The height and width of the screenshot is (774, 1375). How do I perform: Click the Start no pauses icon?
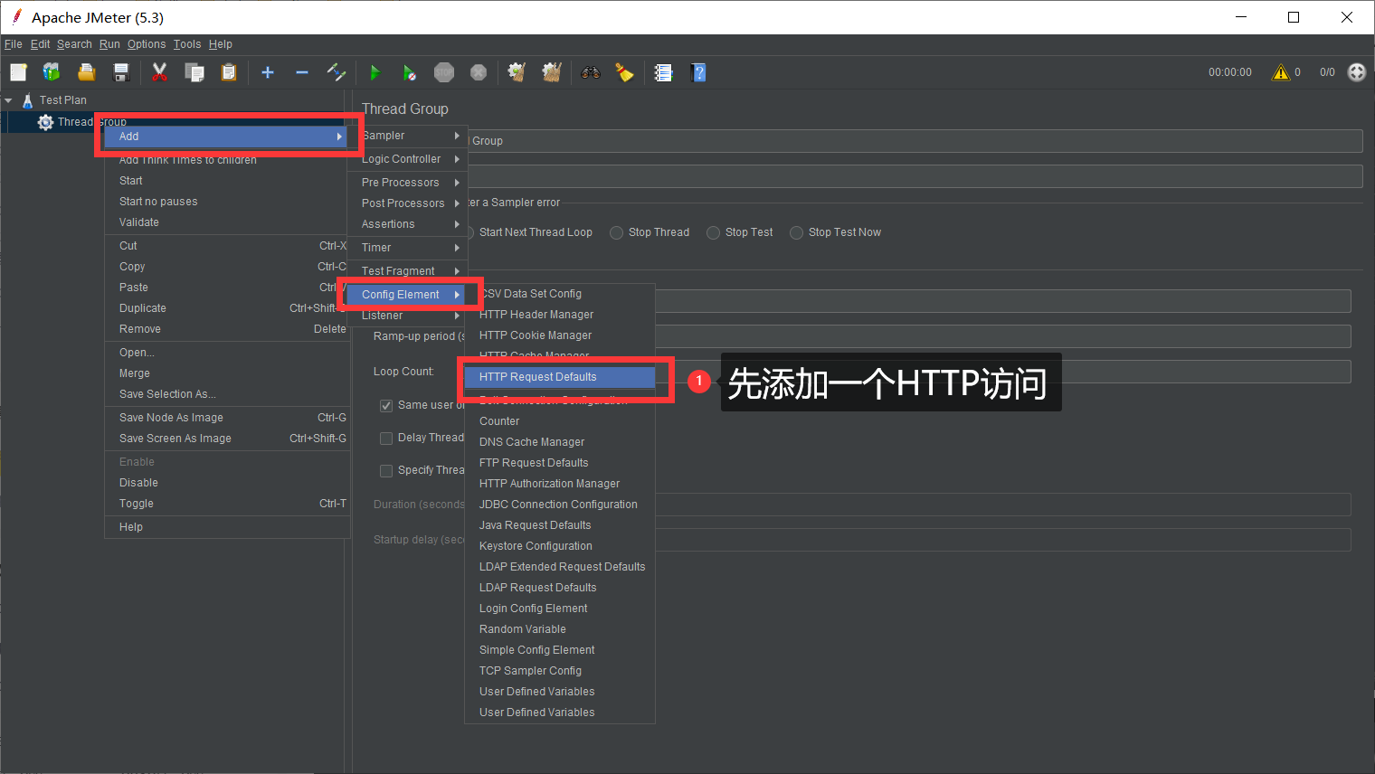point(410,72)
